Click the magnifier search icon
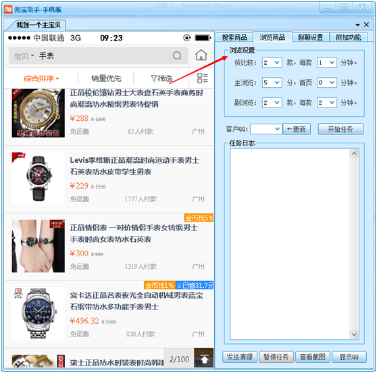The image size is (377, 373). pos(177,55)
